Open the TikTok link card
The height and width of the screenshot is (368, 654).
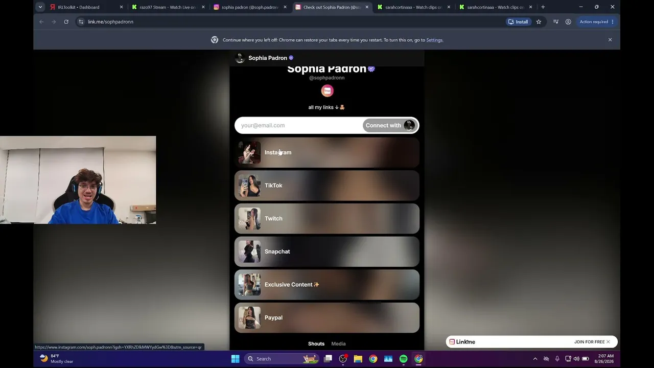point(327,186)
